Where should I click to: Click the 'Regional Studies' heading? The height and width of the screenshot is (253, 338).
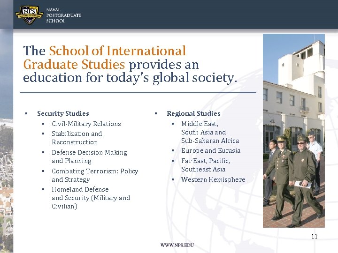pos(193,113)
